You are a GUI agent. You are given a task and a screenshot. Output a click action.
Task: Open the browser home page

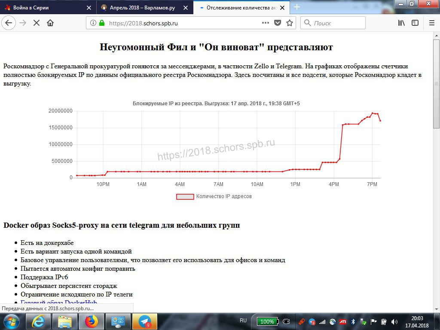click(x=50, y=23)
